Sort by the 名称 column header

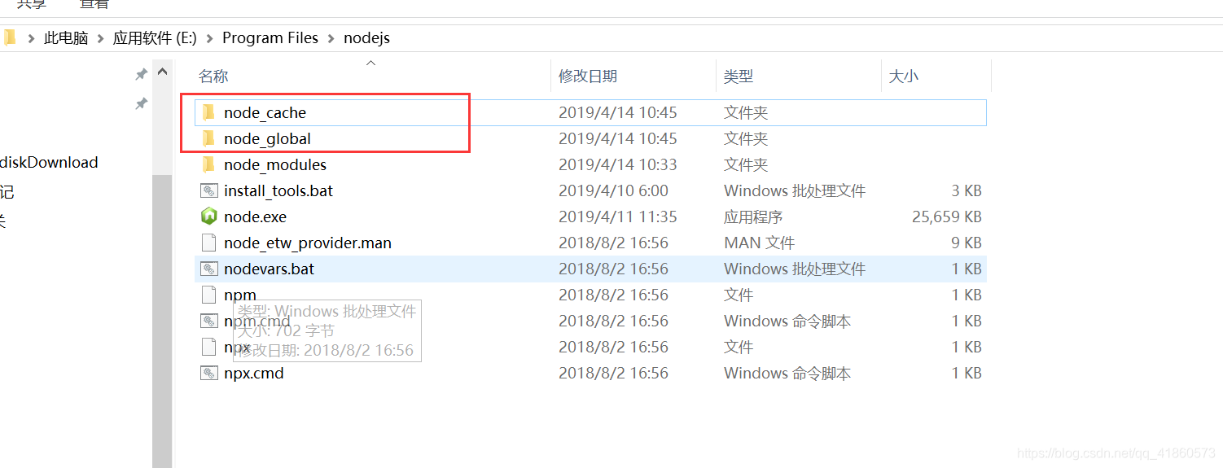pos(213,77)
